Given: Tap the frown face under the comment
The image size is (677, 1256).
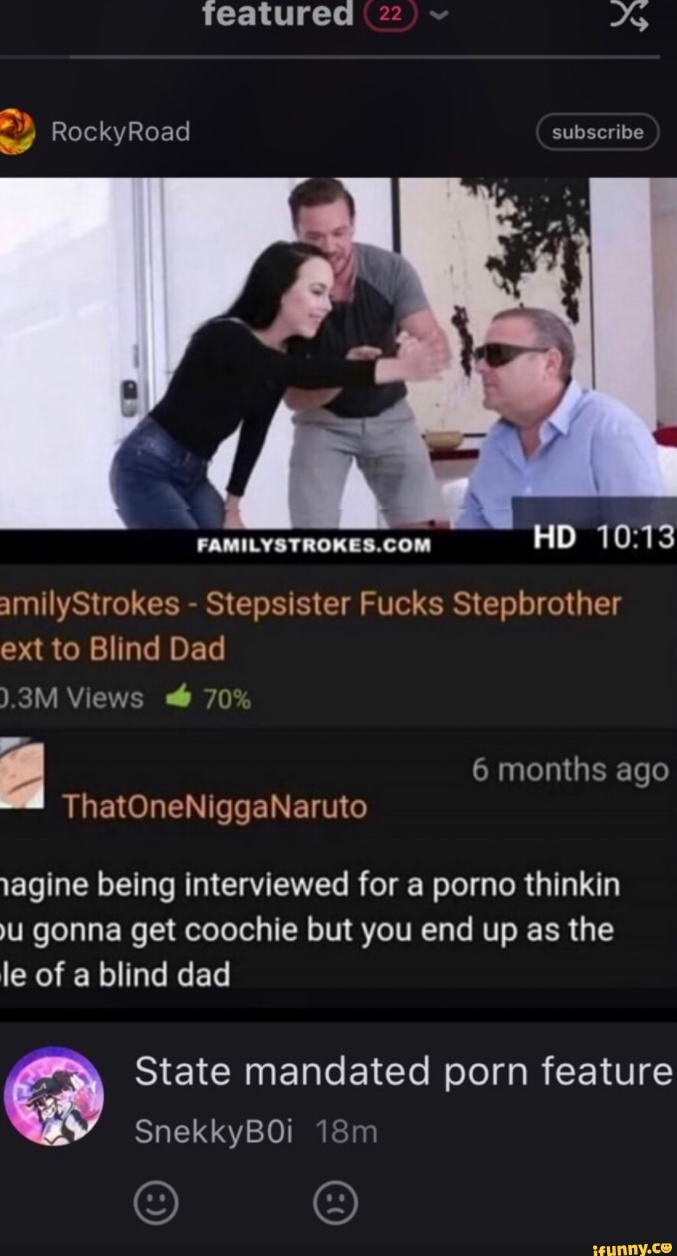Looking at the screenshot, I should (335, 1203).
